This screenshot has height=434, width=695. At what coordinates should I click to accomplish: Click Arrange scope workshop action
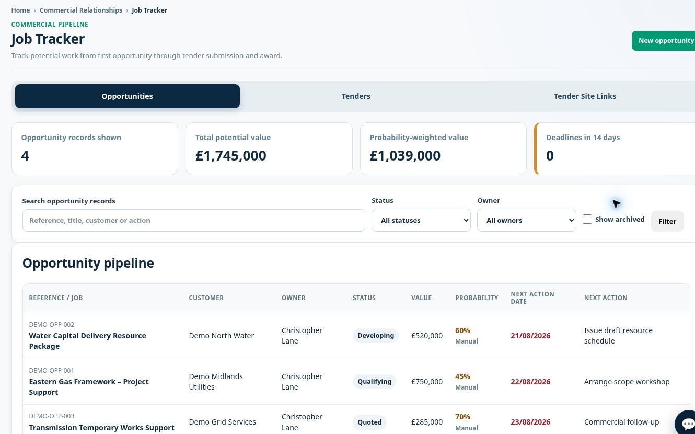[627, 382]
